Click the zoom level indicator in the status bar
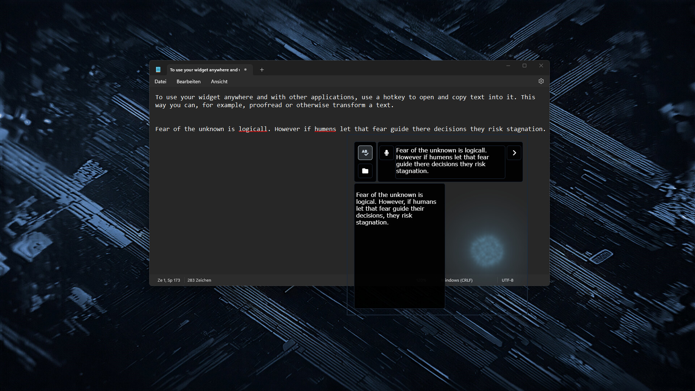 421,280
